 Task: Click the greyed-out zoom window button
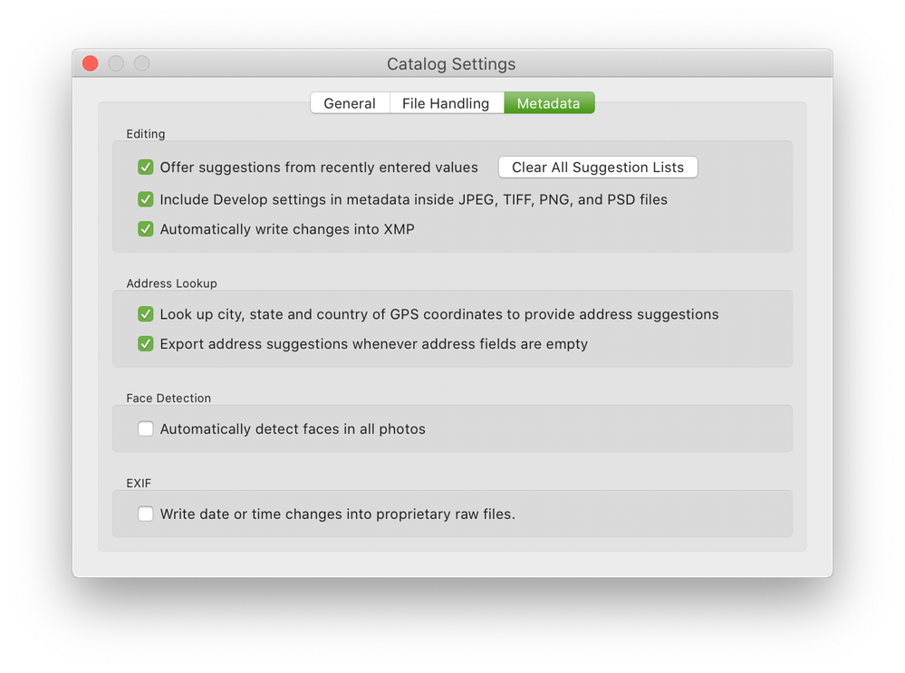(141, 63)
